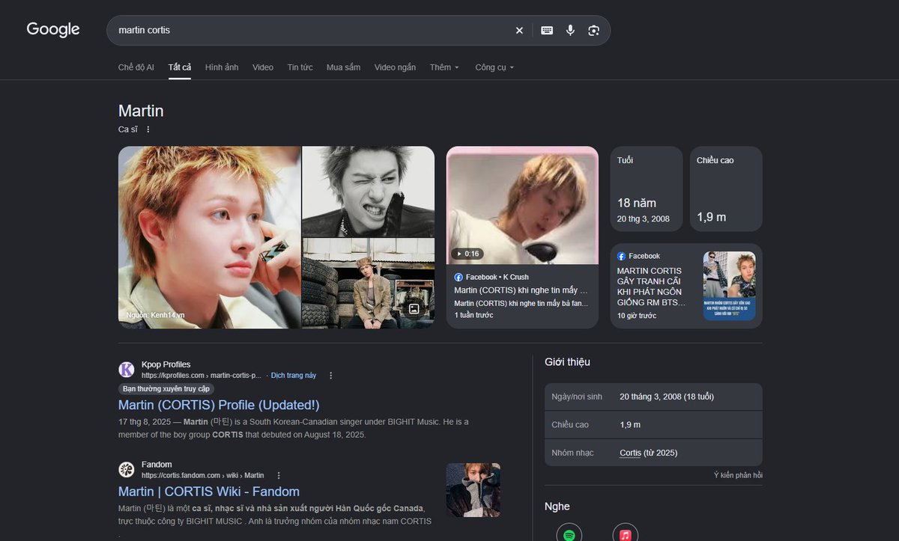Follow the Cortis link in Nhóm nhạc row

630,453
